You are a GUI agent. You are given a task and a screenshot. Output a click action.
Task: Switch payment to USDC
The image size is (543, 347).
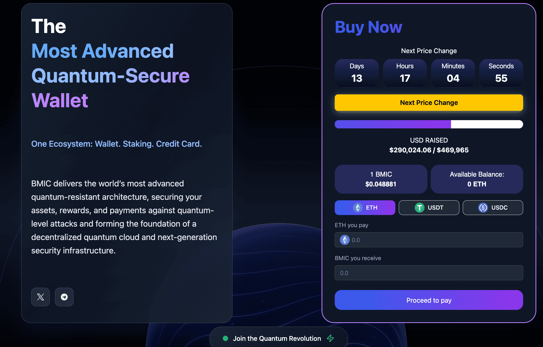click(493, 208)
